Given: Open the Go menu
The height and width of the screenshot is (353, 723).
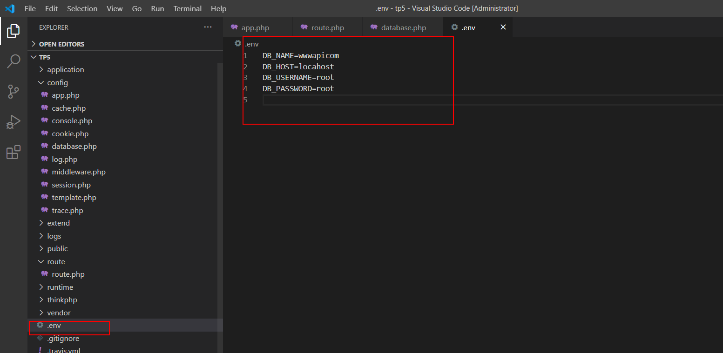Looking at the screenshot, I should pos(137,8).
